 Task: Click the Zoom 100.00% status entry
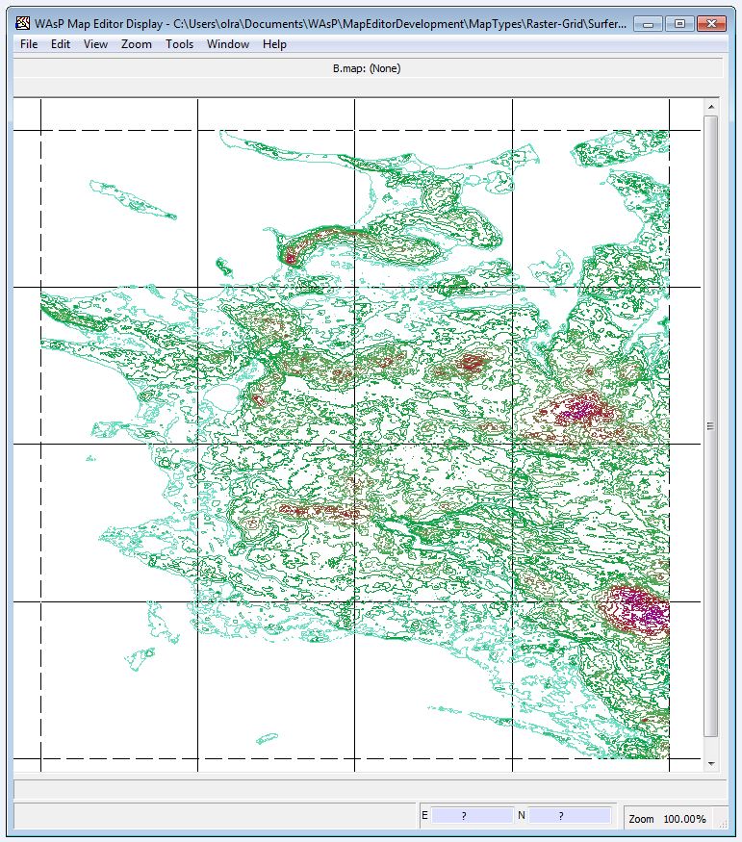click(x=667, y=819)
